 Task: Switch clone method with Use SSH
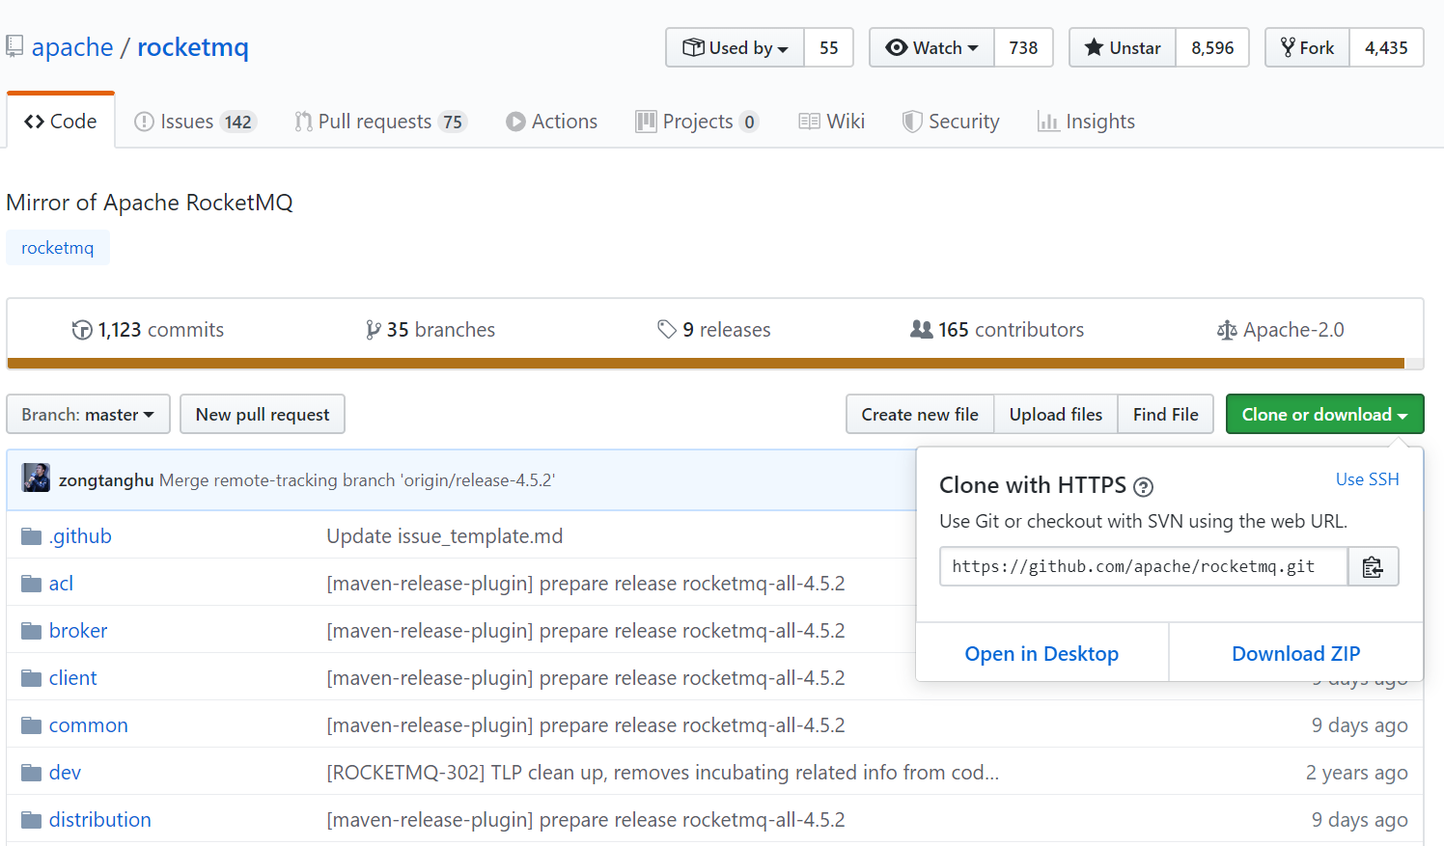pyautogui.click(x=1367, y=479)
